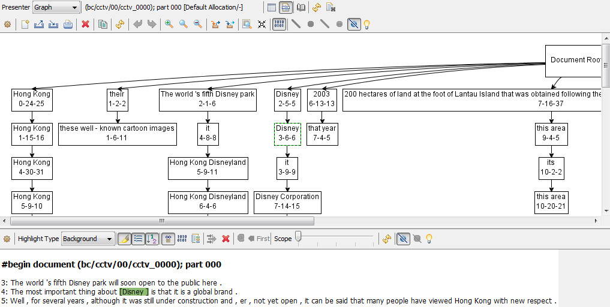Click the refresh arrows icon in top bar
Screen dimensions: 610x307
[317, 7]
